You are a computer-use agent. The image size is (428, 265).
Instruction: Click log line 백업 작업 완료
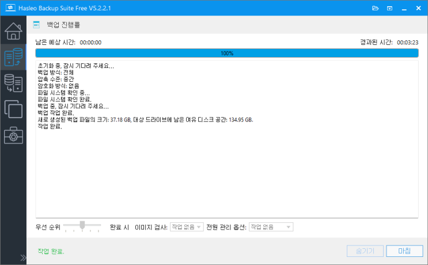56,113
